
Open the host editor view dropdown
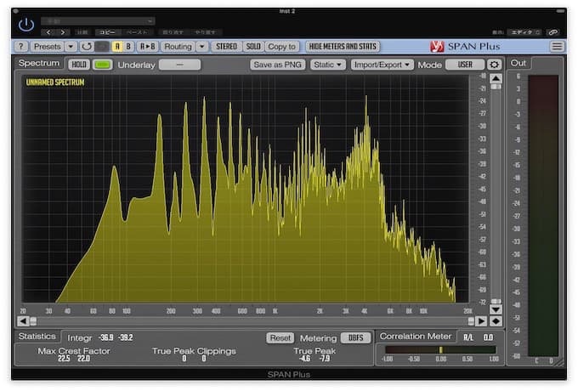click(525, 32)
